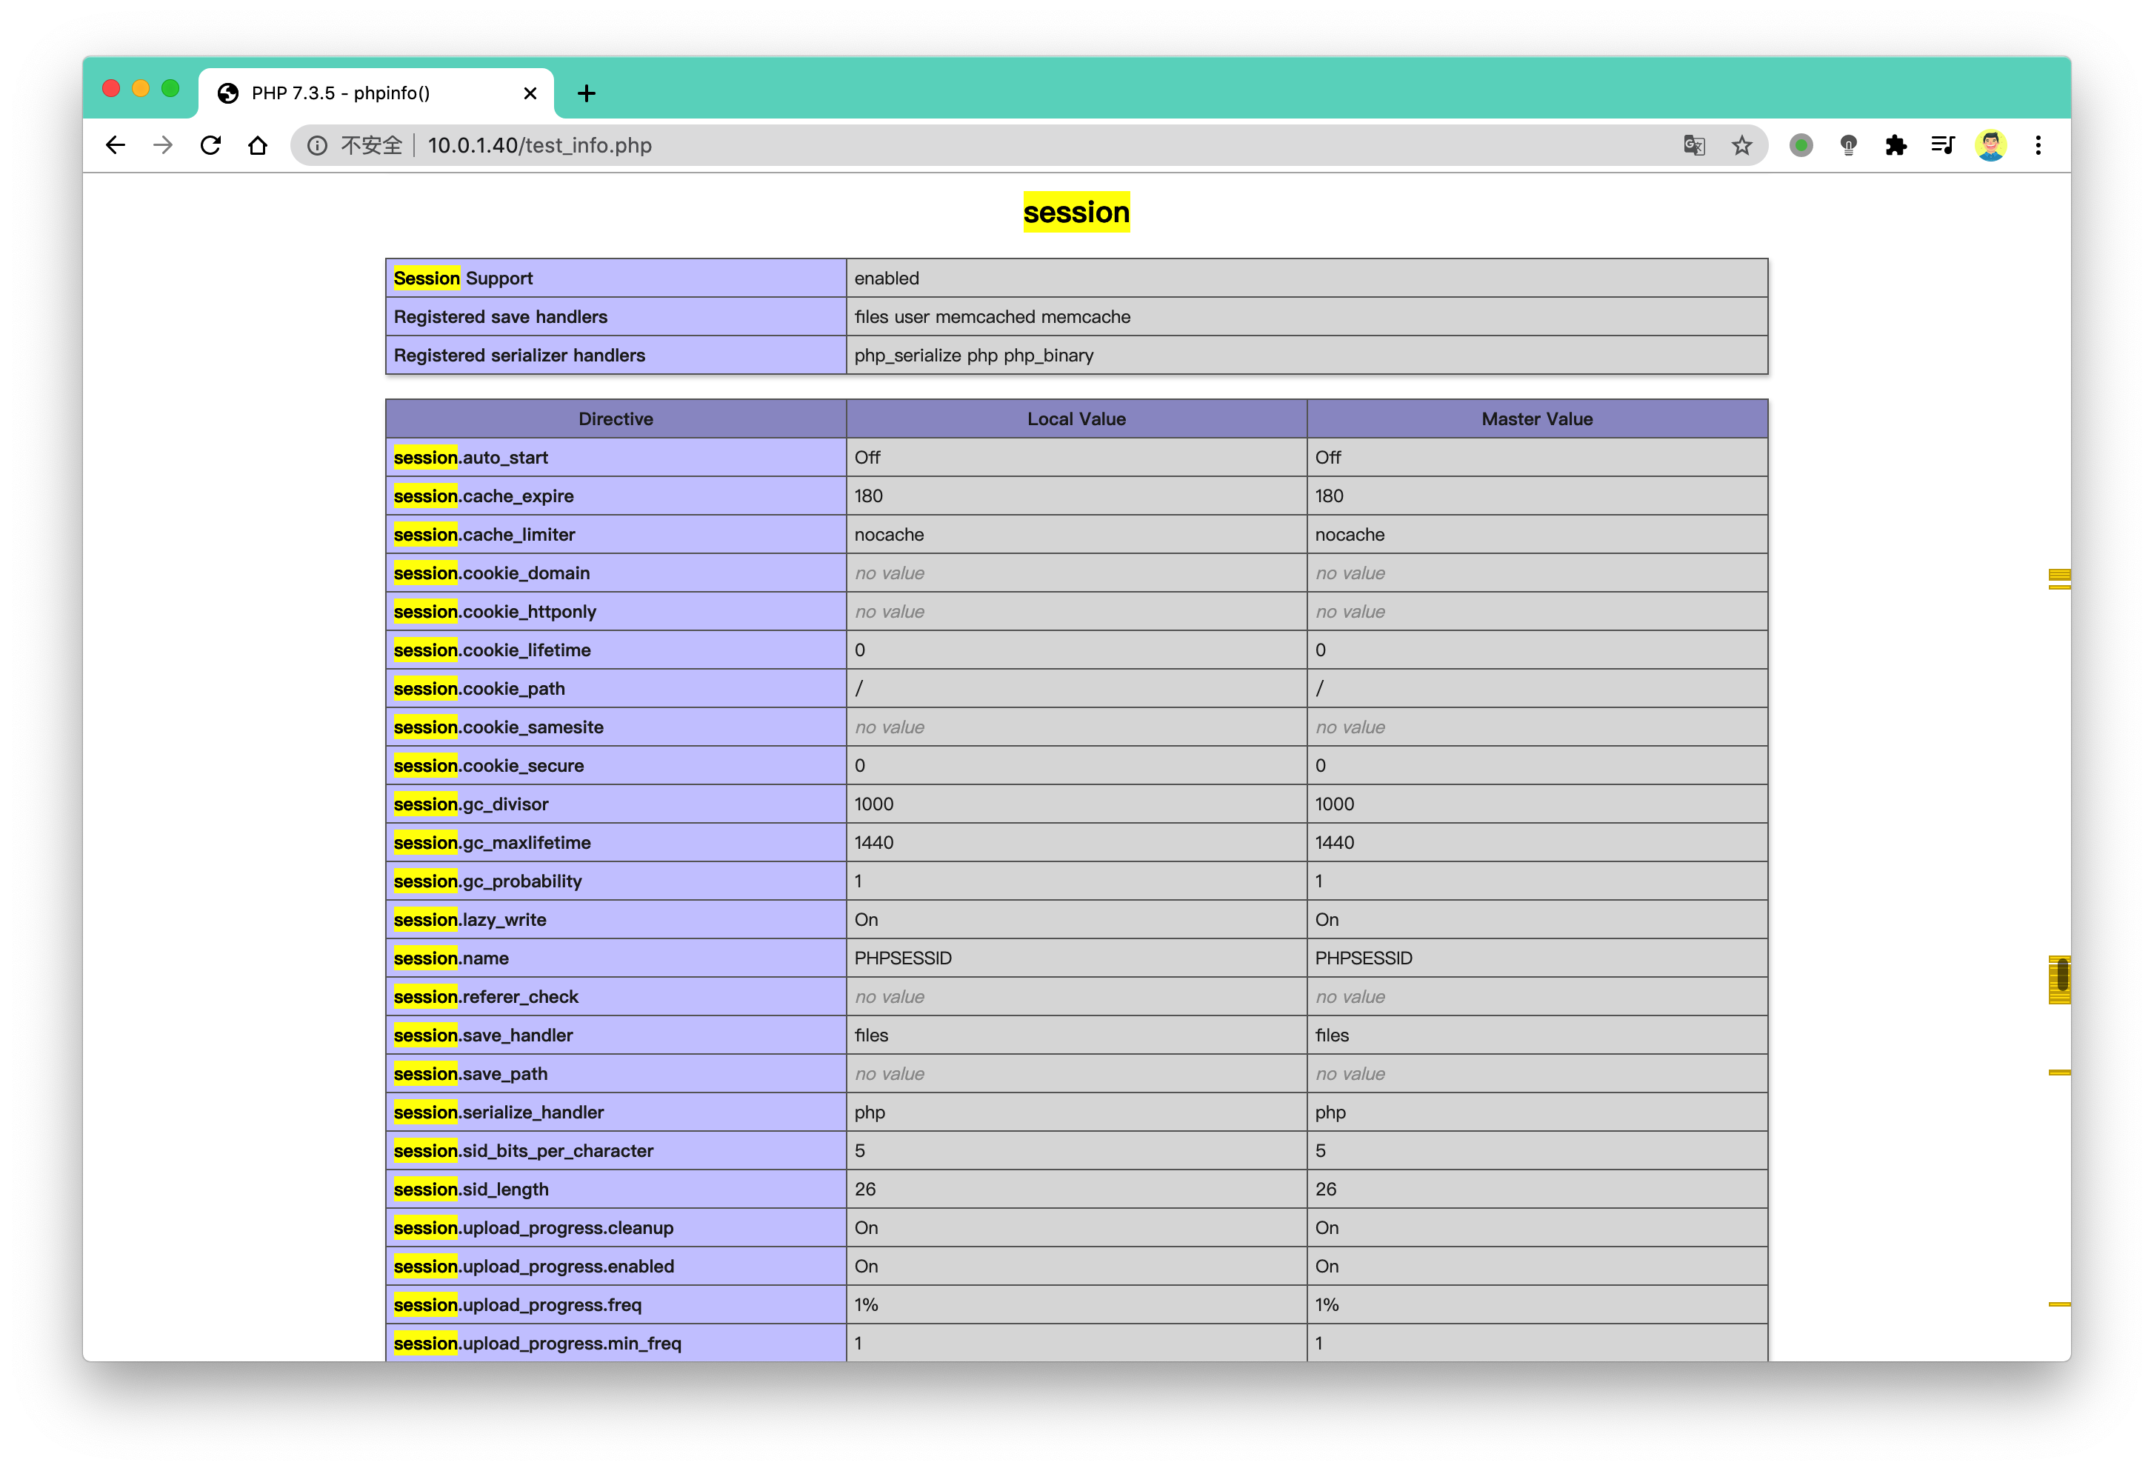The image size is (2154, 1471).
Task: Click the green circle extension icon
Action: coord(1801,145)
